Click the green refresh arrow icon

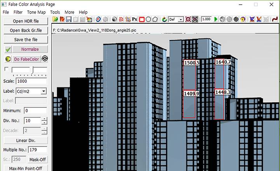(x=164, y=19)
